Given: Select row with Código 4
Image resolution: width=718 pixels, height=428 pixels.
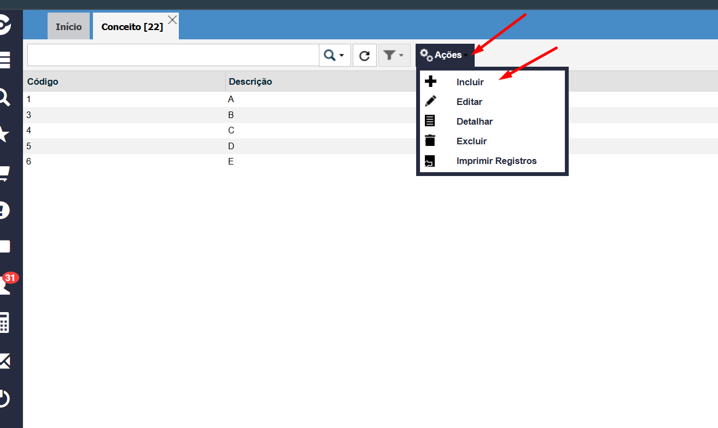Looking at the screenshot, I should [x=370, y=131].
